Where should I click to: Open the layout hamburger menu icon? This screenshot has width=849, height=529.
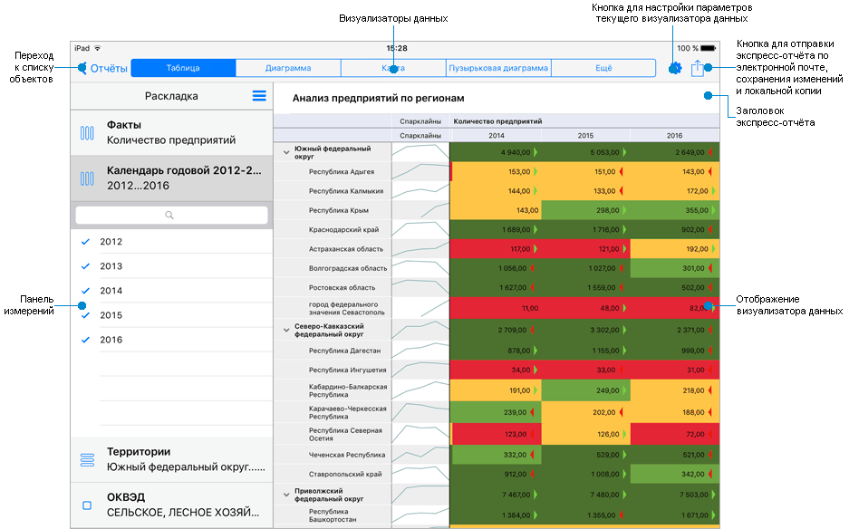click(259, 96)
